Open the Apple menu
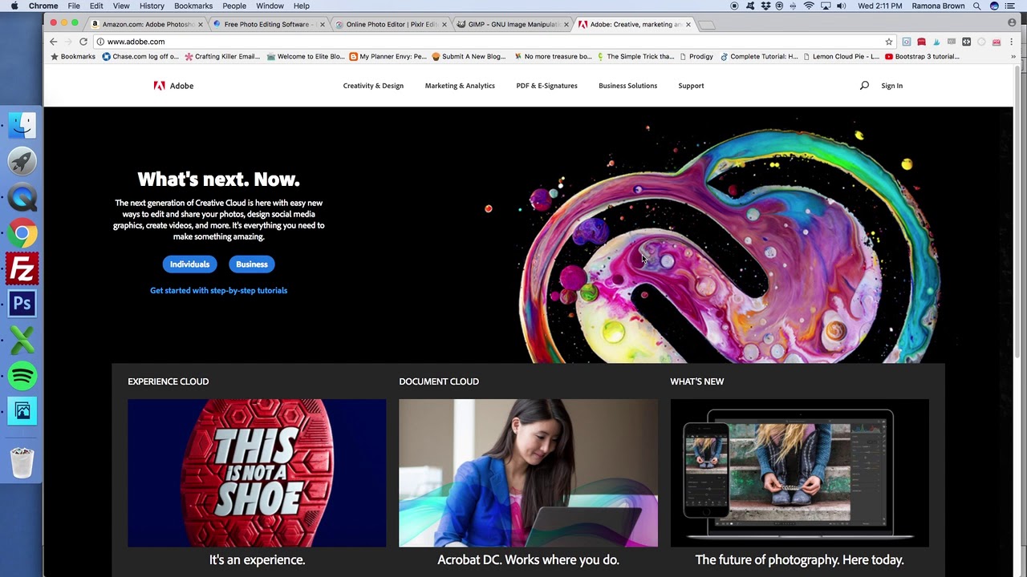The image size is (1027, 577). click(14, 6)
